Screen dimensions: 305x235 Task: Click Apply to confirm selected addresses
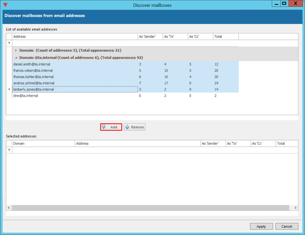point(261,226)
